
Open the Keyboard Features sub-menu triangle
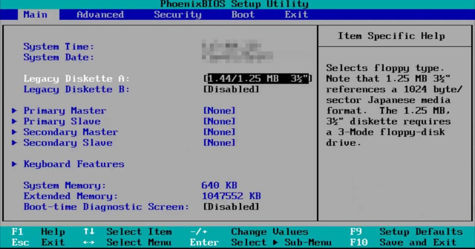pos(15,164)
